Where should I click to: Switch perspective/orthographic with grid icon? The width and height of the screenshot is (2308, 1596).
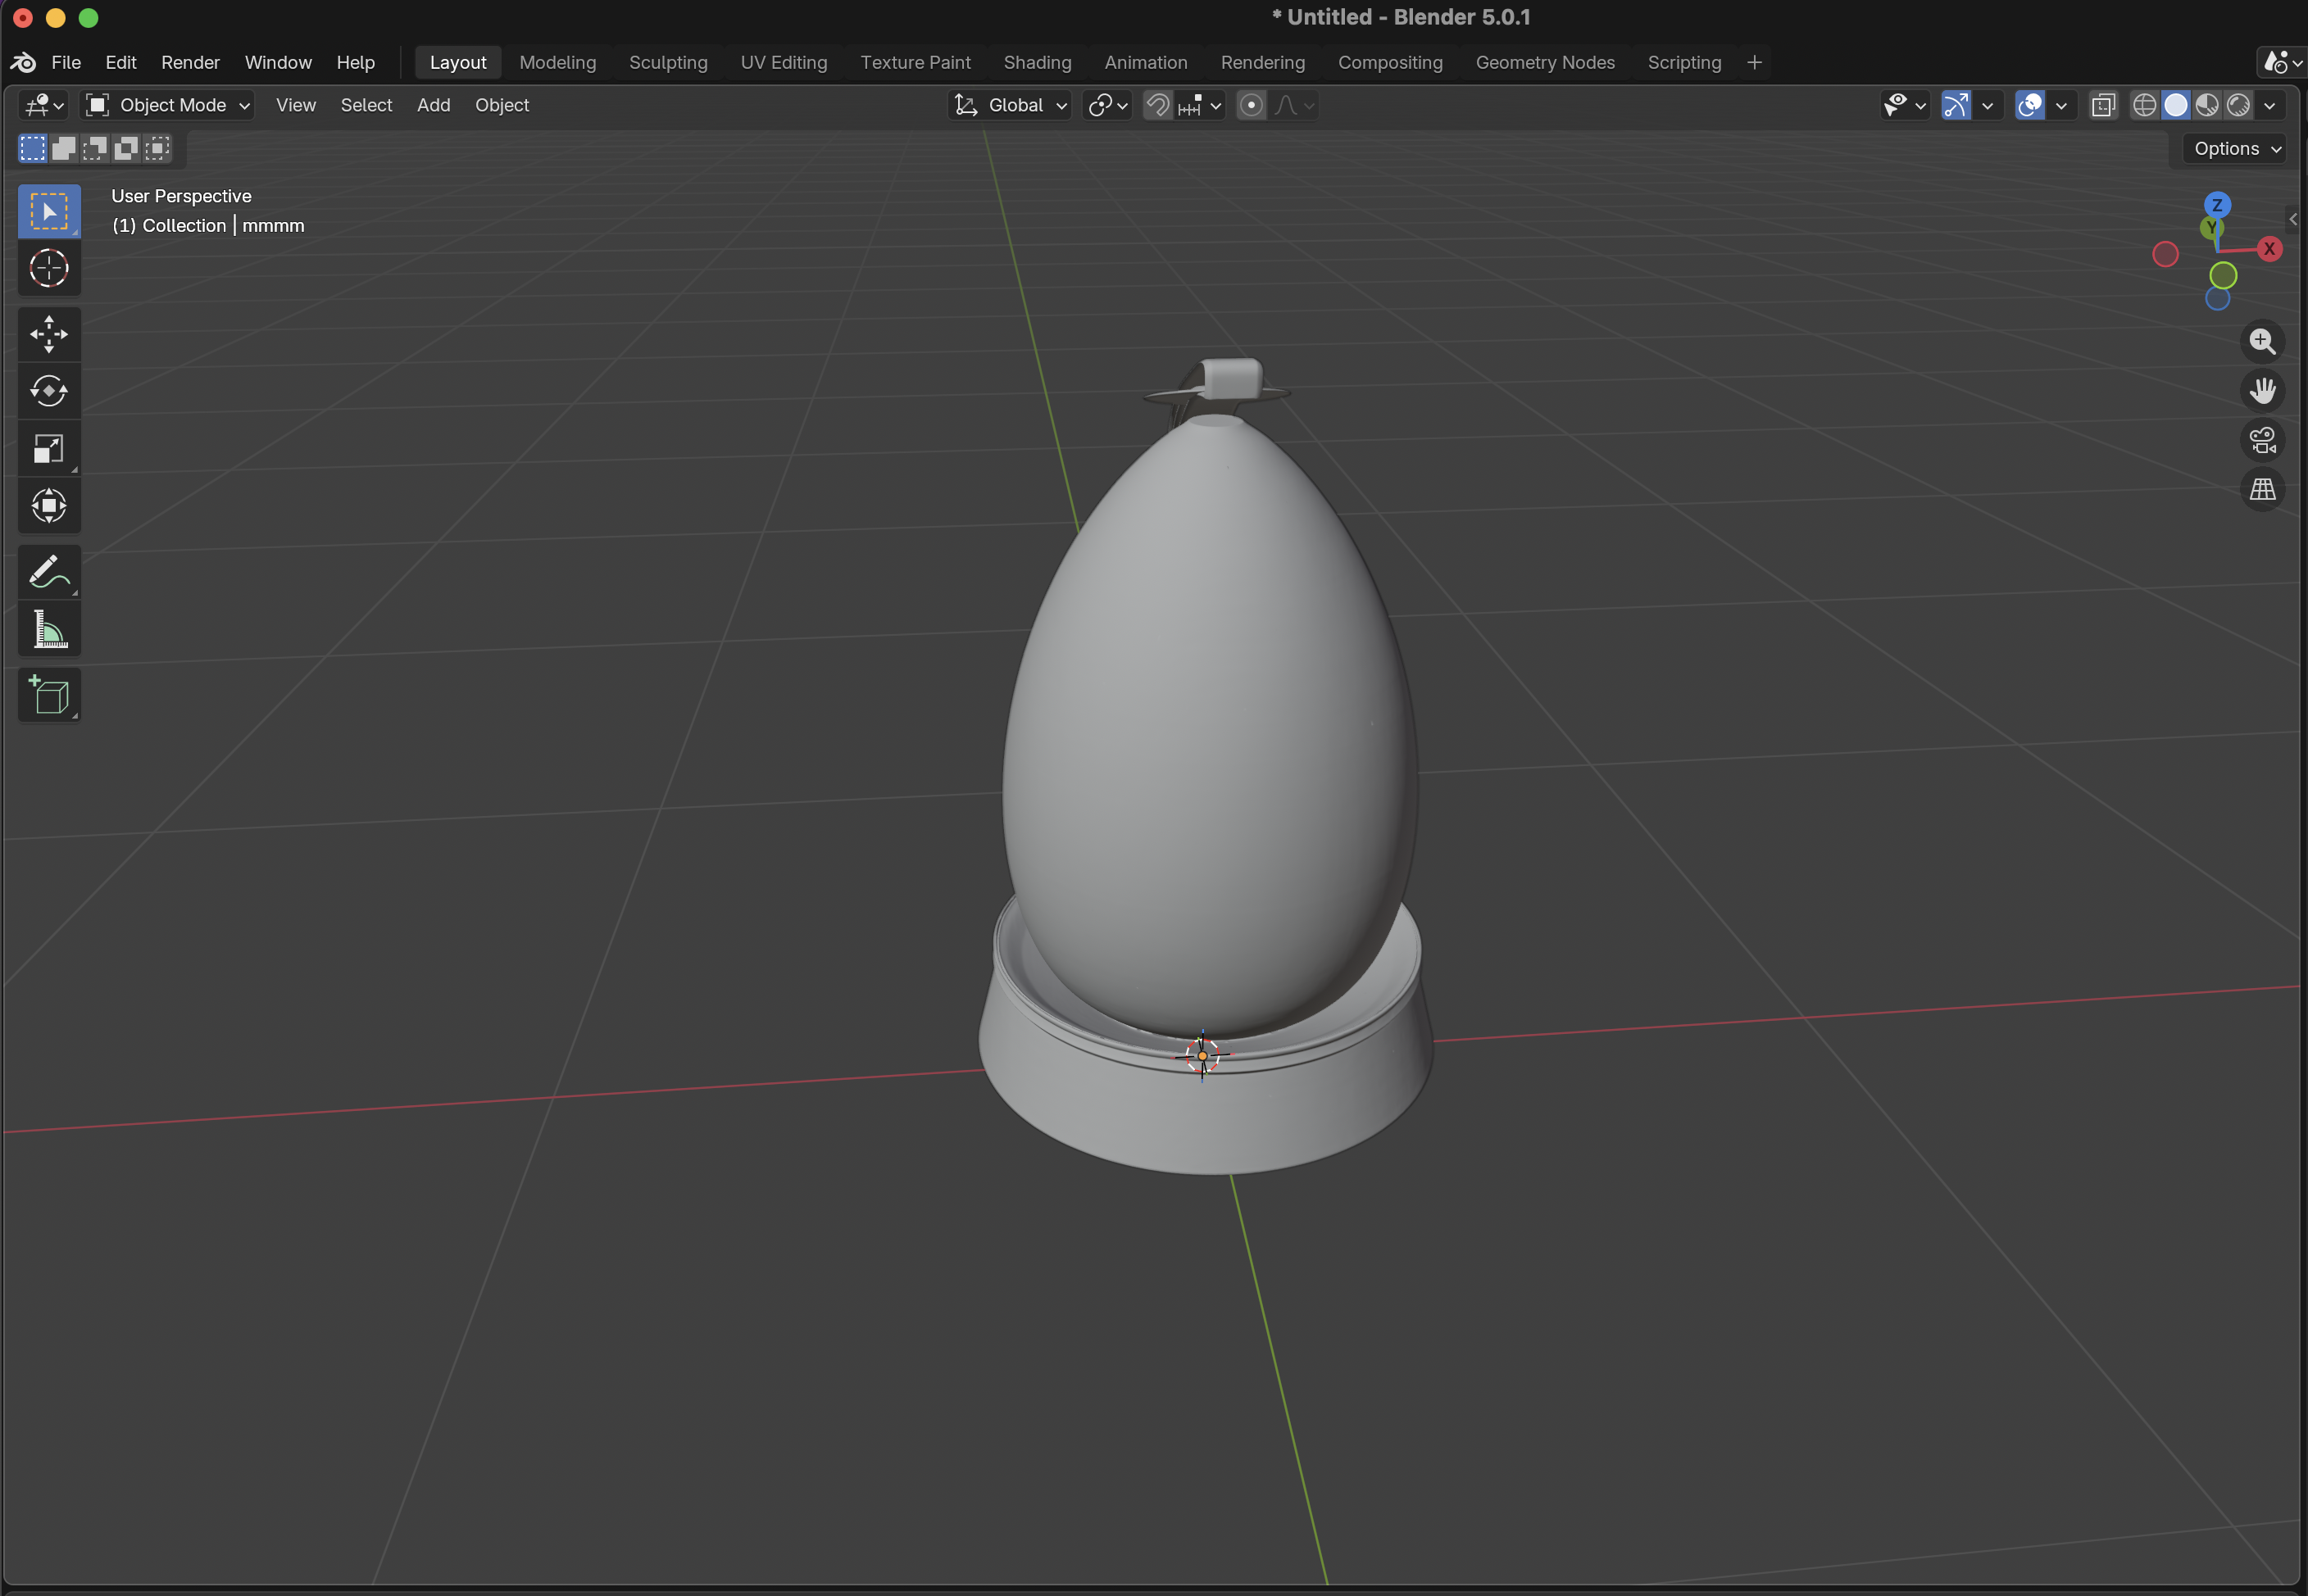[2262, 489]
